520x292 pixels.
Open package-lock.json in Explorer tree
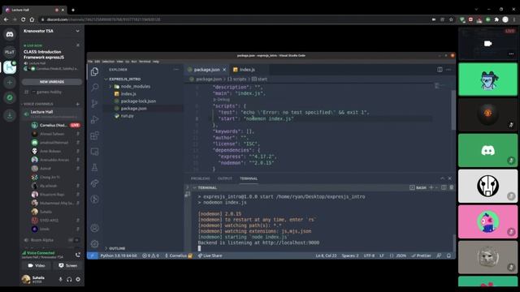[138, 101]
